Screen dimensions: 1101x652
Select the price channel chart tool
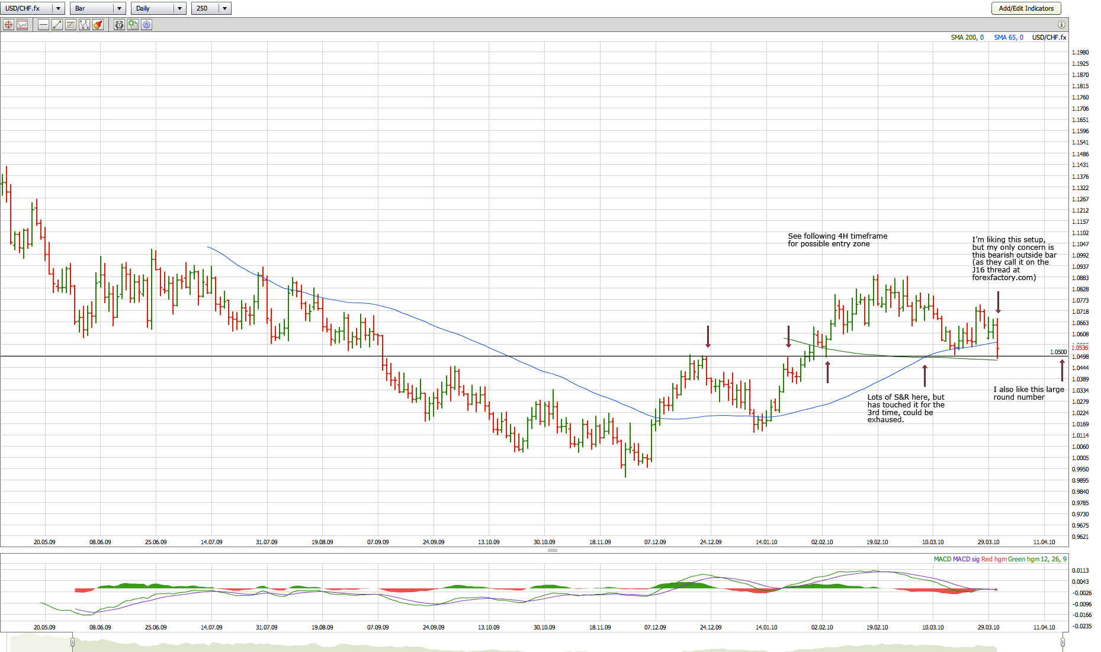pos(23,25)
